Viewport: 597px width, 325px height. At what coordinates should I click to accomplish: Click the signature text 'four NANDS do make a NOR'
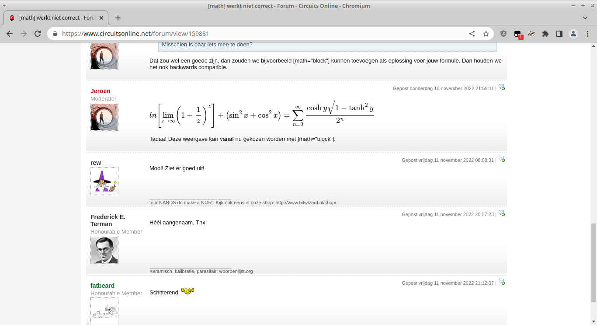click(x=180, y=203)
